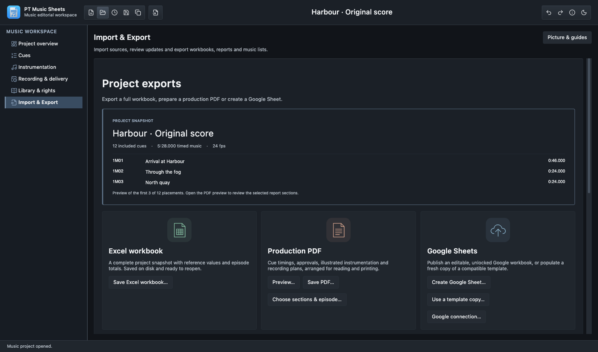The height and width of the screenshot is (352, 598).
Task: Click the 5:28.000 timed music text
Action: [x=179, y=146]
